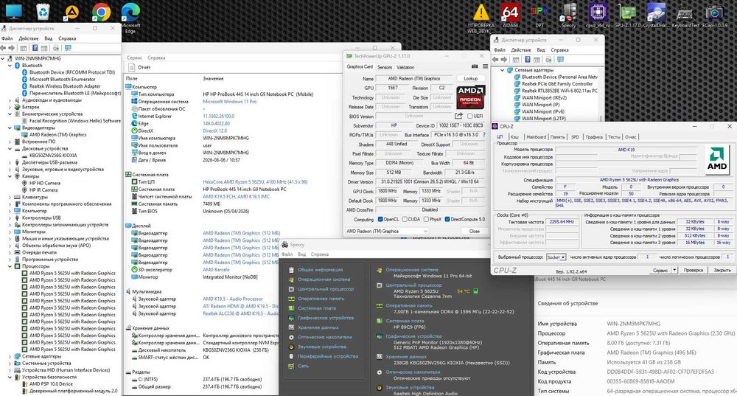Open Mainboard tab in CPU-Z

(536, 137)
